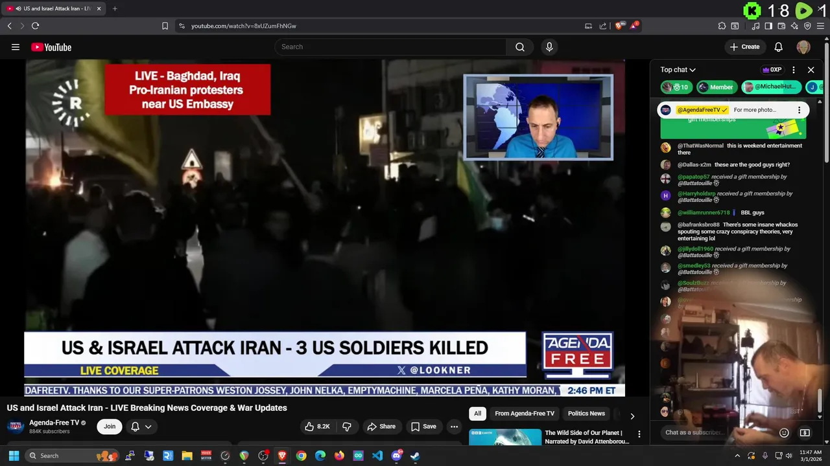Open a new browser tab
Image resolution: width=830 pixels, height=466 pixels.
pos(115,8)
